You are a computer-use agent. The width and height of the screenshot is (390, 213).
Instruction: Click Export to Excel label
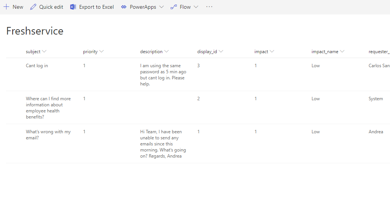click(x=96, y=7)
